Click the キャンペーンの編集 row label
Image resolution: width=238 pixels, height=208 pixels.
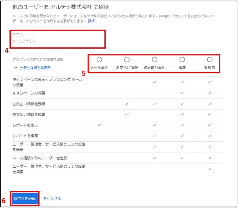point(29,93)
